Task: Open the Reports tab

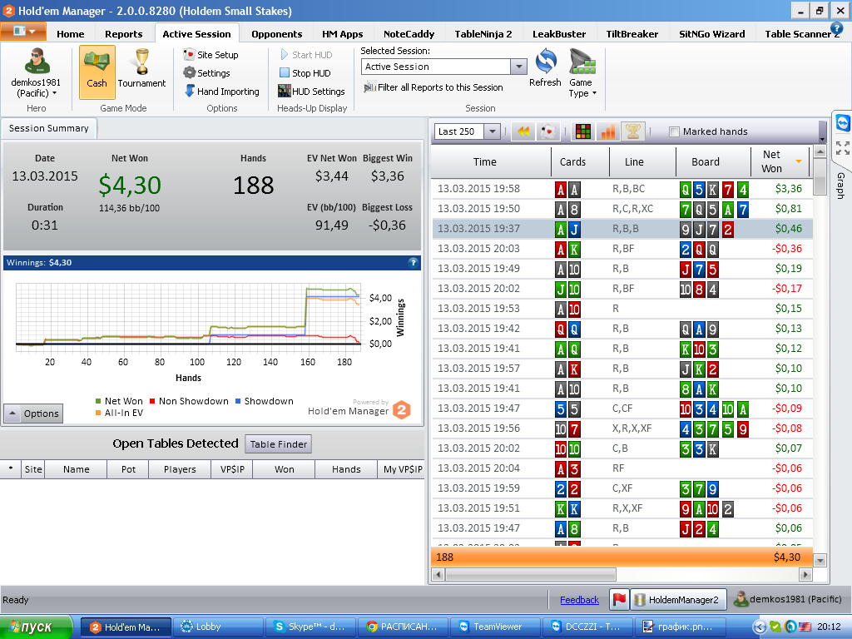Action: tap(124, 33)
